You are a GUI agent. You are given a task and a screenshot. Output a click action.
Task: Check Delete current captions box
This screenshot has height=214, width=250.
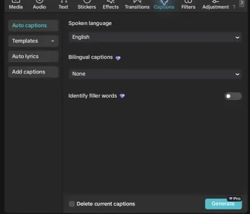pos(72,204)
